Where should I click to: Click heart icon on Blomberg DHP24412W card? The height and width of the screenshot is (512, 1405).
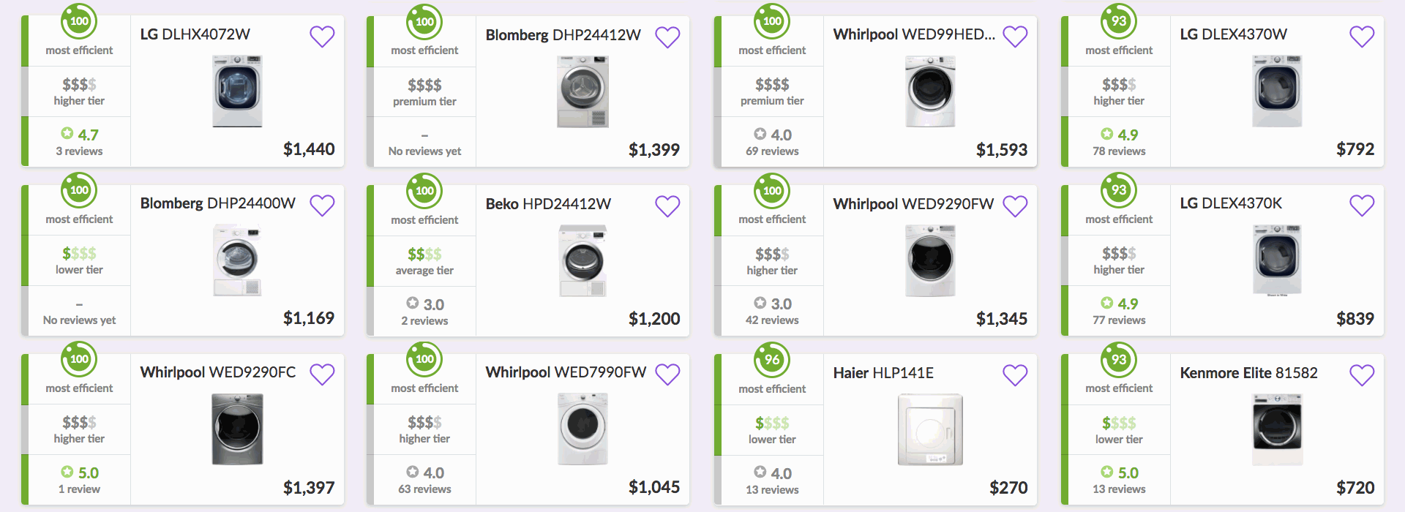coord(667,37)
